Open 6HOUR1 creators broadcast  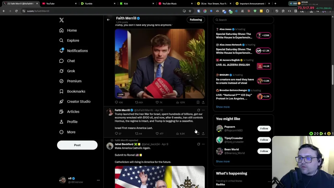point(235,81)
